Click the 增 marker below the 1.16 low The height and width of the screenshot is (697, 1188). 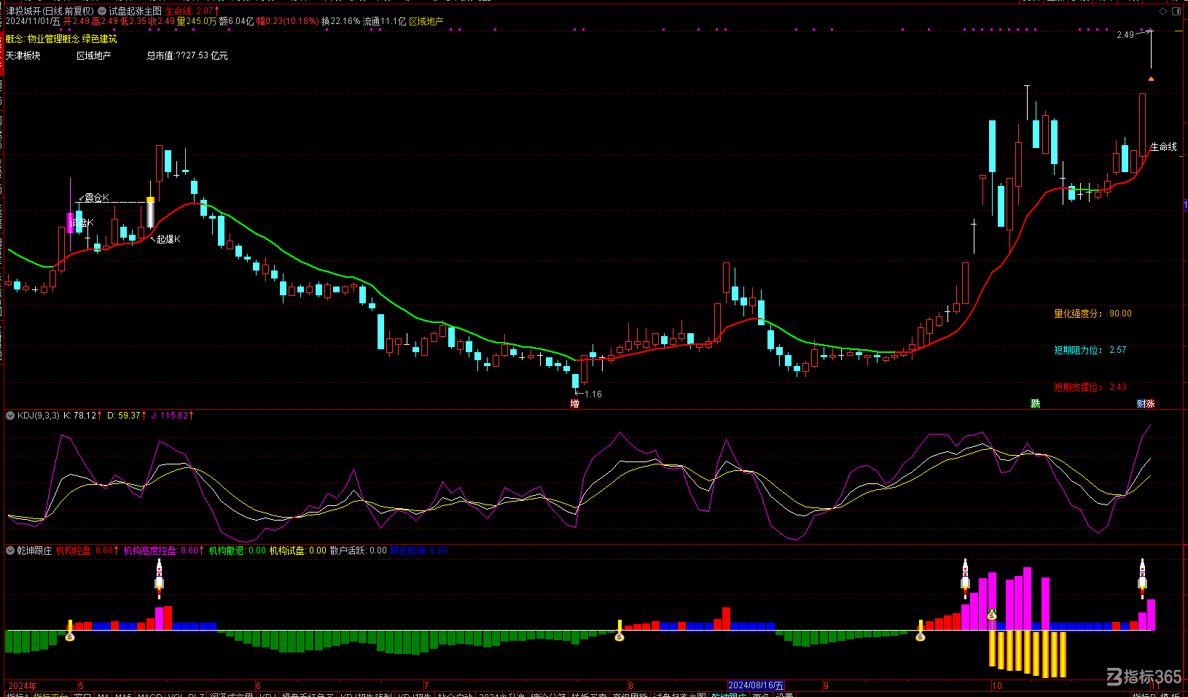(x=575, y=403)
